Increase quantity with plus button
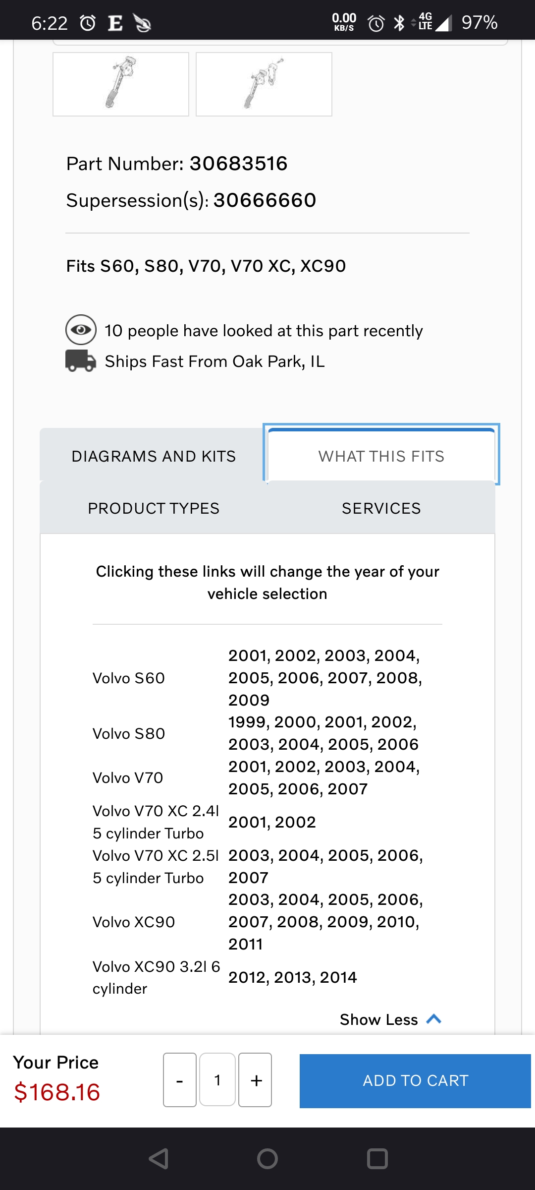The image size is (535, 1190). (x=256, y=1080)
